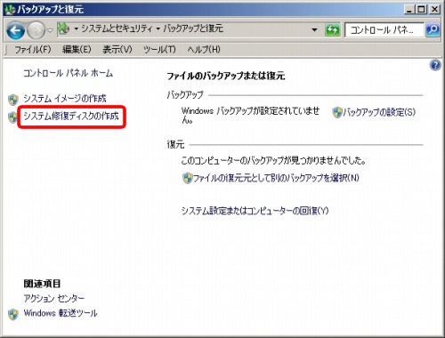Click the search magnifier icon
This screenshot has height=338, width=445.
click(x=433, y=30)
